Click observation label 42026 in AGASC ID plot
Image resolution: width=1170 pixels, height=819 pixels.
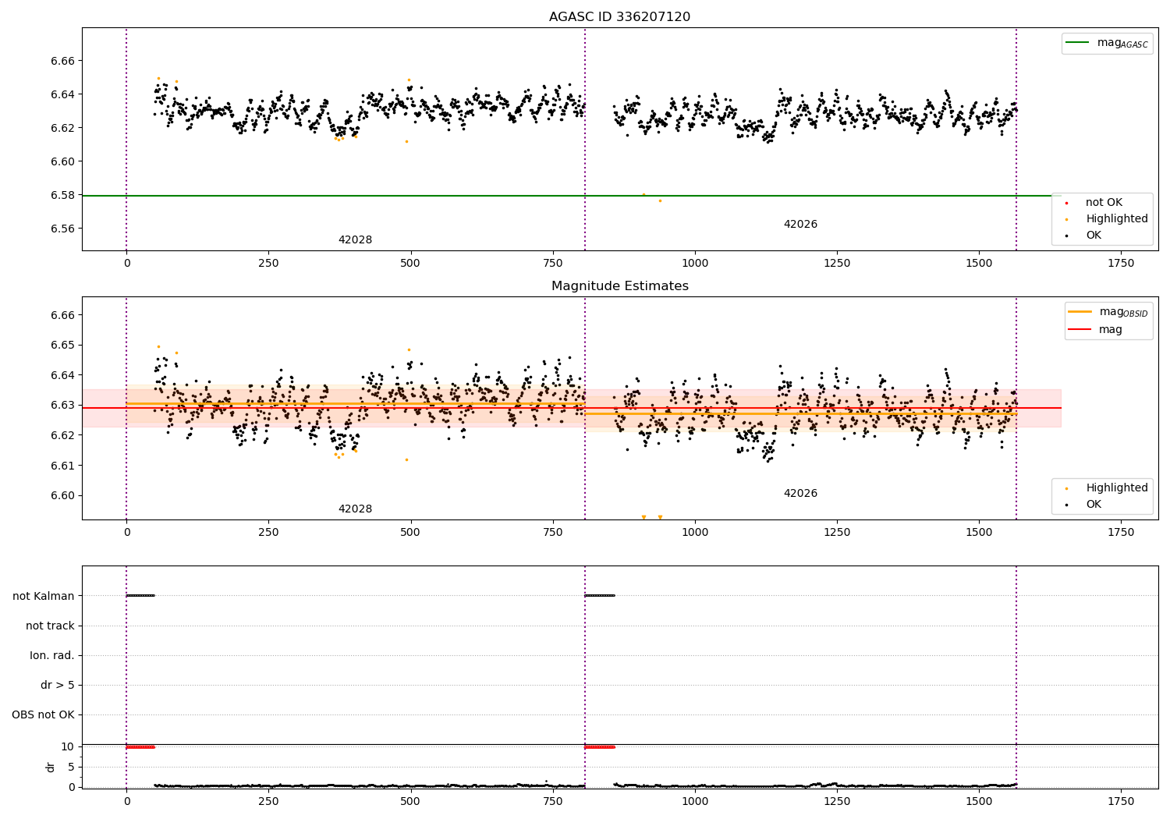[800, 225]
